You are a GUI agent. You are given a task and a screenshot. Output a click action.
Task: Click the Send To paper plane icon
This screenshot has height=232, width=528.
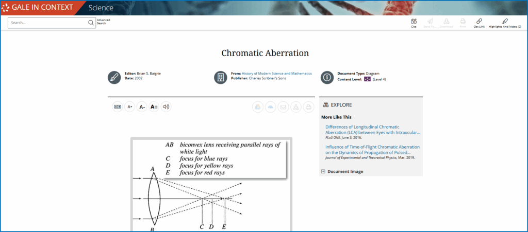[430, 22]
